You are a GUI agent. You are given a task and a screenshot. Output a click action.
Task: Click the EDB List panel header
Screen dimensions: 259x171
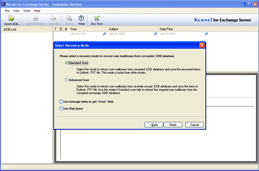point(27,30)
